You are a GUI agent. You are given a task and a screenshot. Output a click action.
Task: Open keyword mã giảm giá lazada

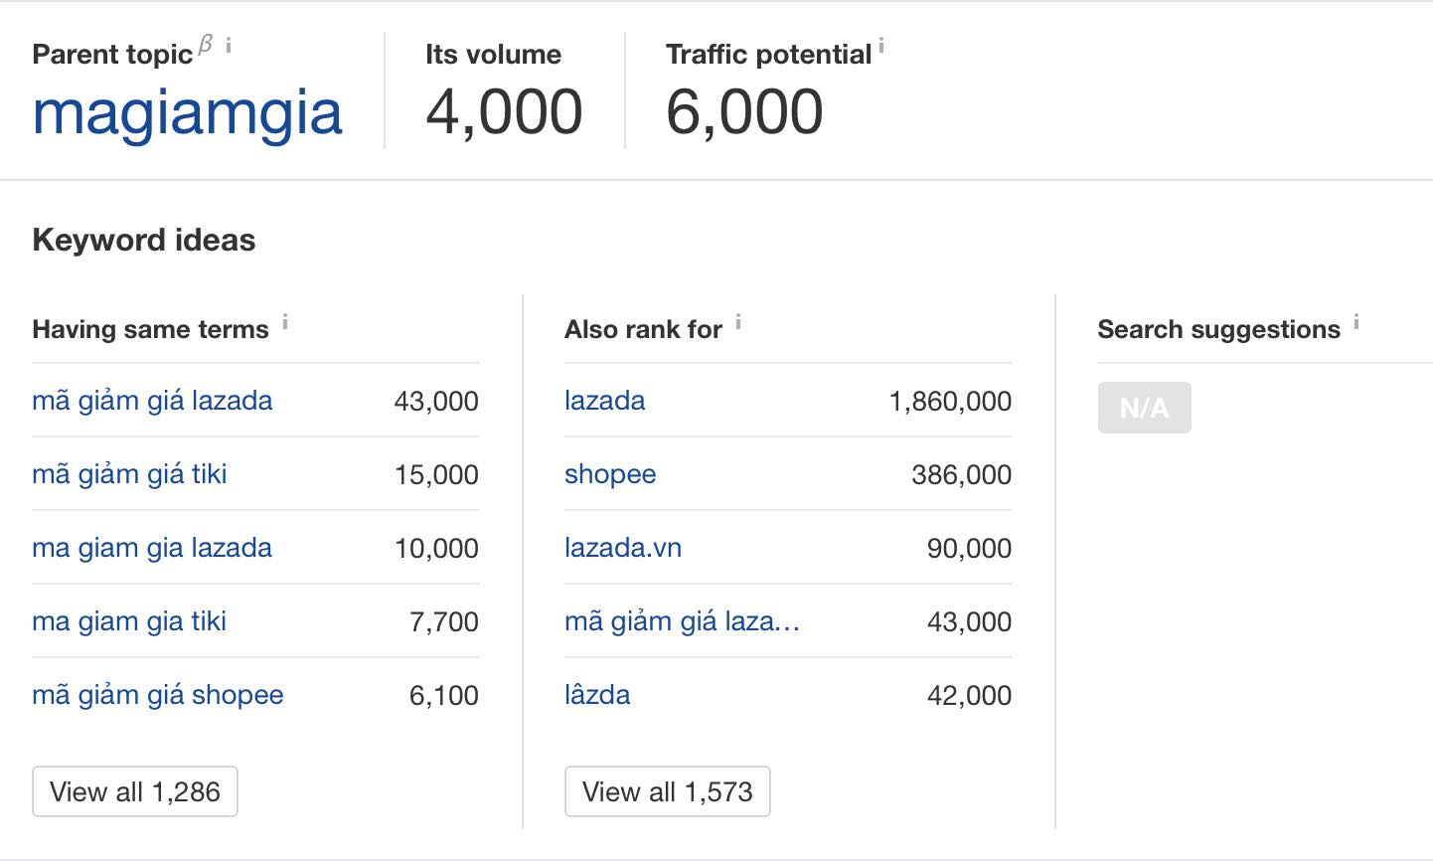point(152,401)
